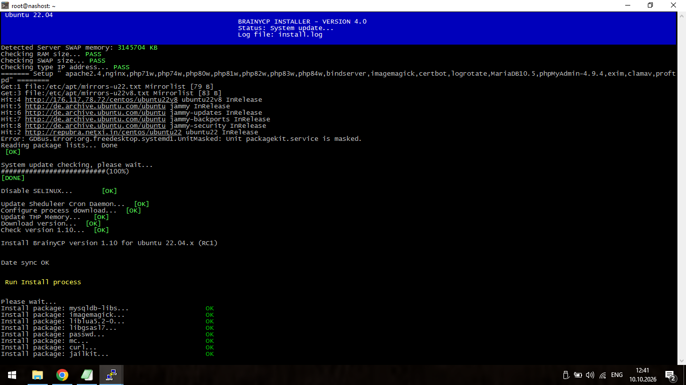Open the clock showing 12:41 and date
686x385 pixels.
(x=642, y=375)
